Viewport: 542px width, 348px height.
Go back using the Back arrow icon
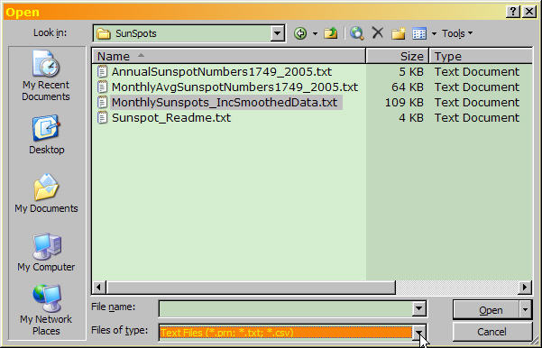(300, 33)
